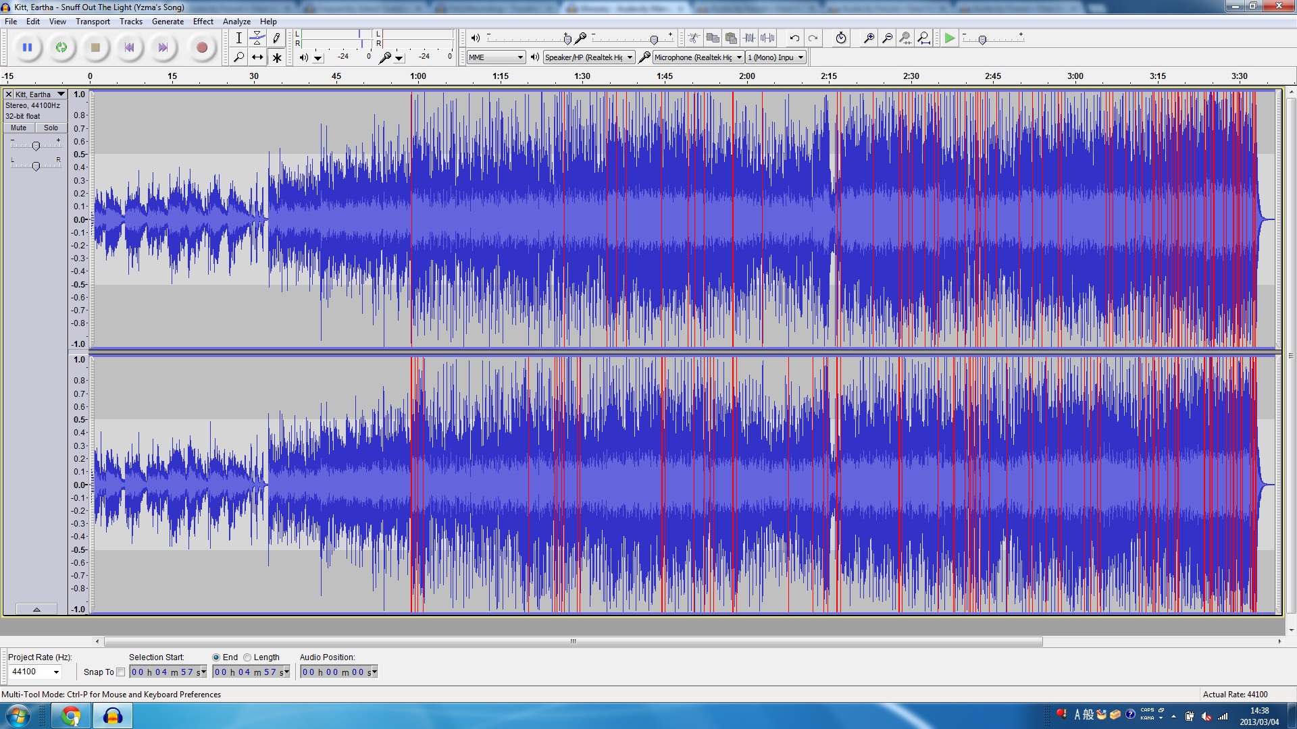Click the Silence Audio toolbar icon
This screenshot has width=1297, height=729.
[767, 38]
